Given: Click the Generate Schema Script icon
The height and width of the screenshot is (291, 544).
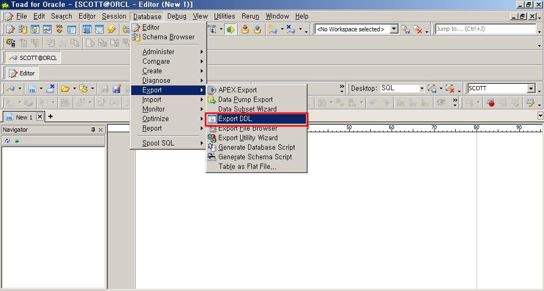Looking at the screenshot, I should click(212, 157).
